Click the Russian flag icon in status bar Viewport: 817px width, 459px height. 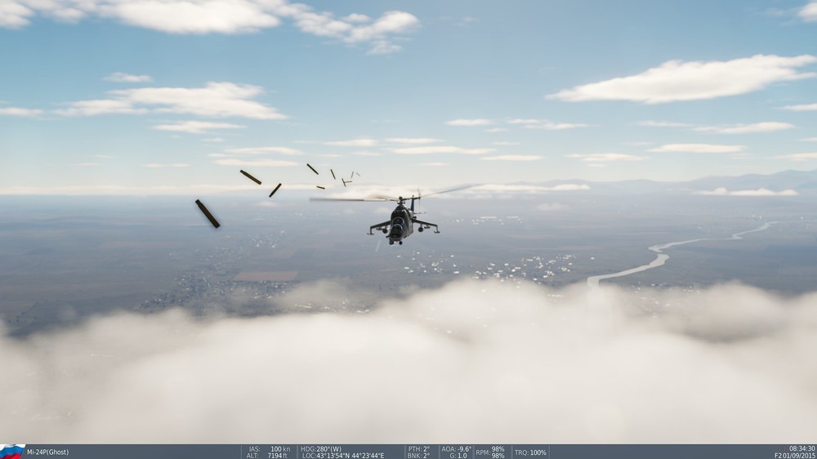pos(12,452)
